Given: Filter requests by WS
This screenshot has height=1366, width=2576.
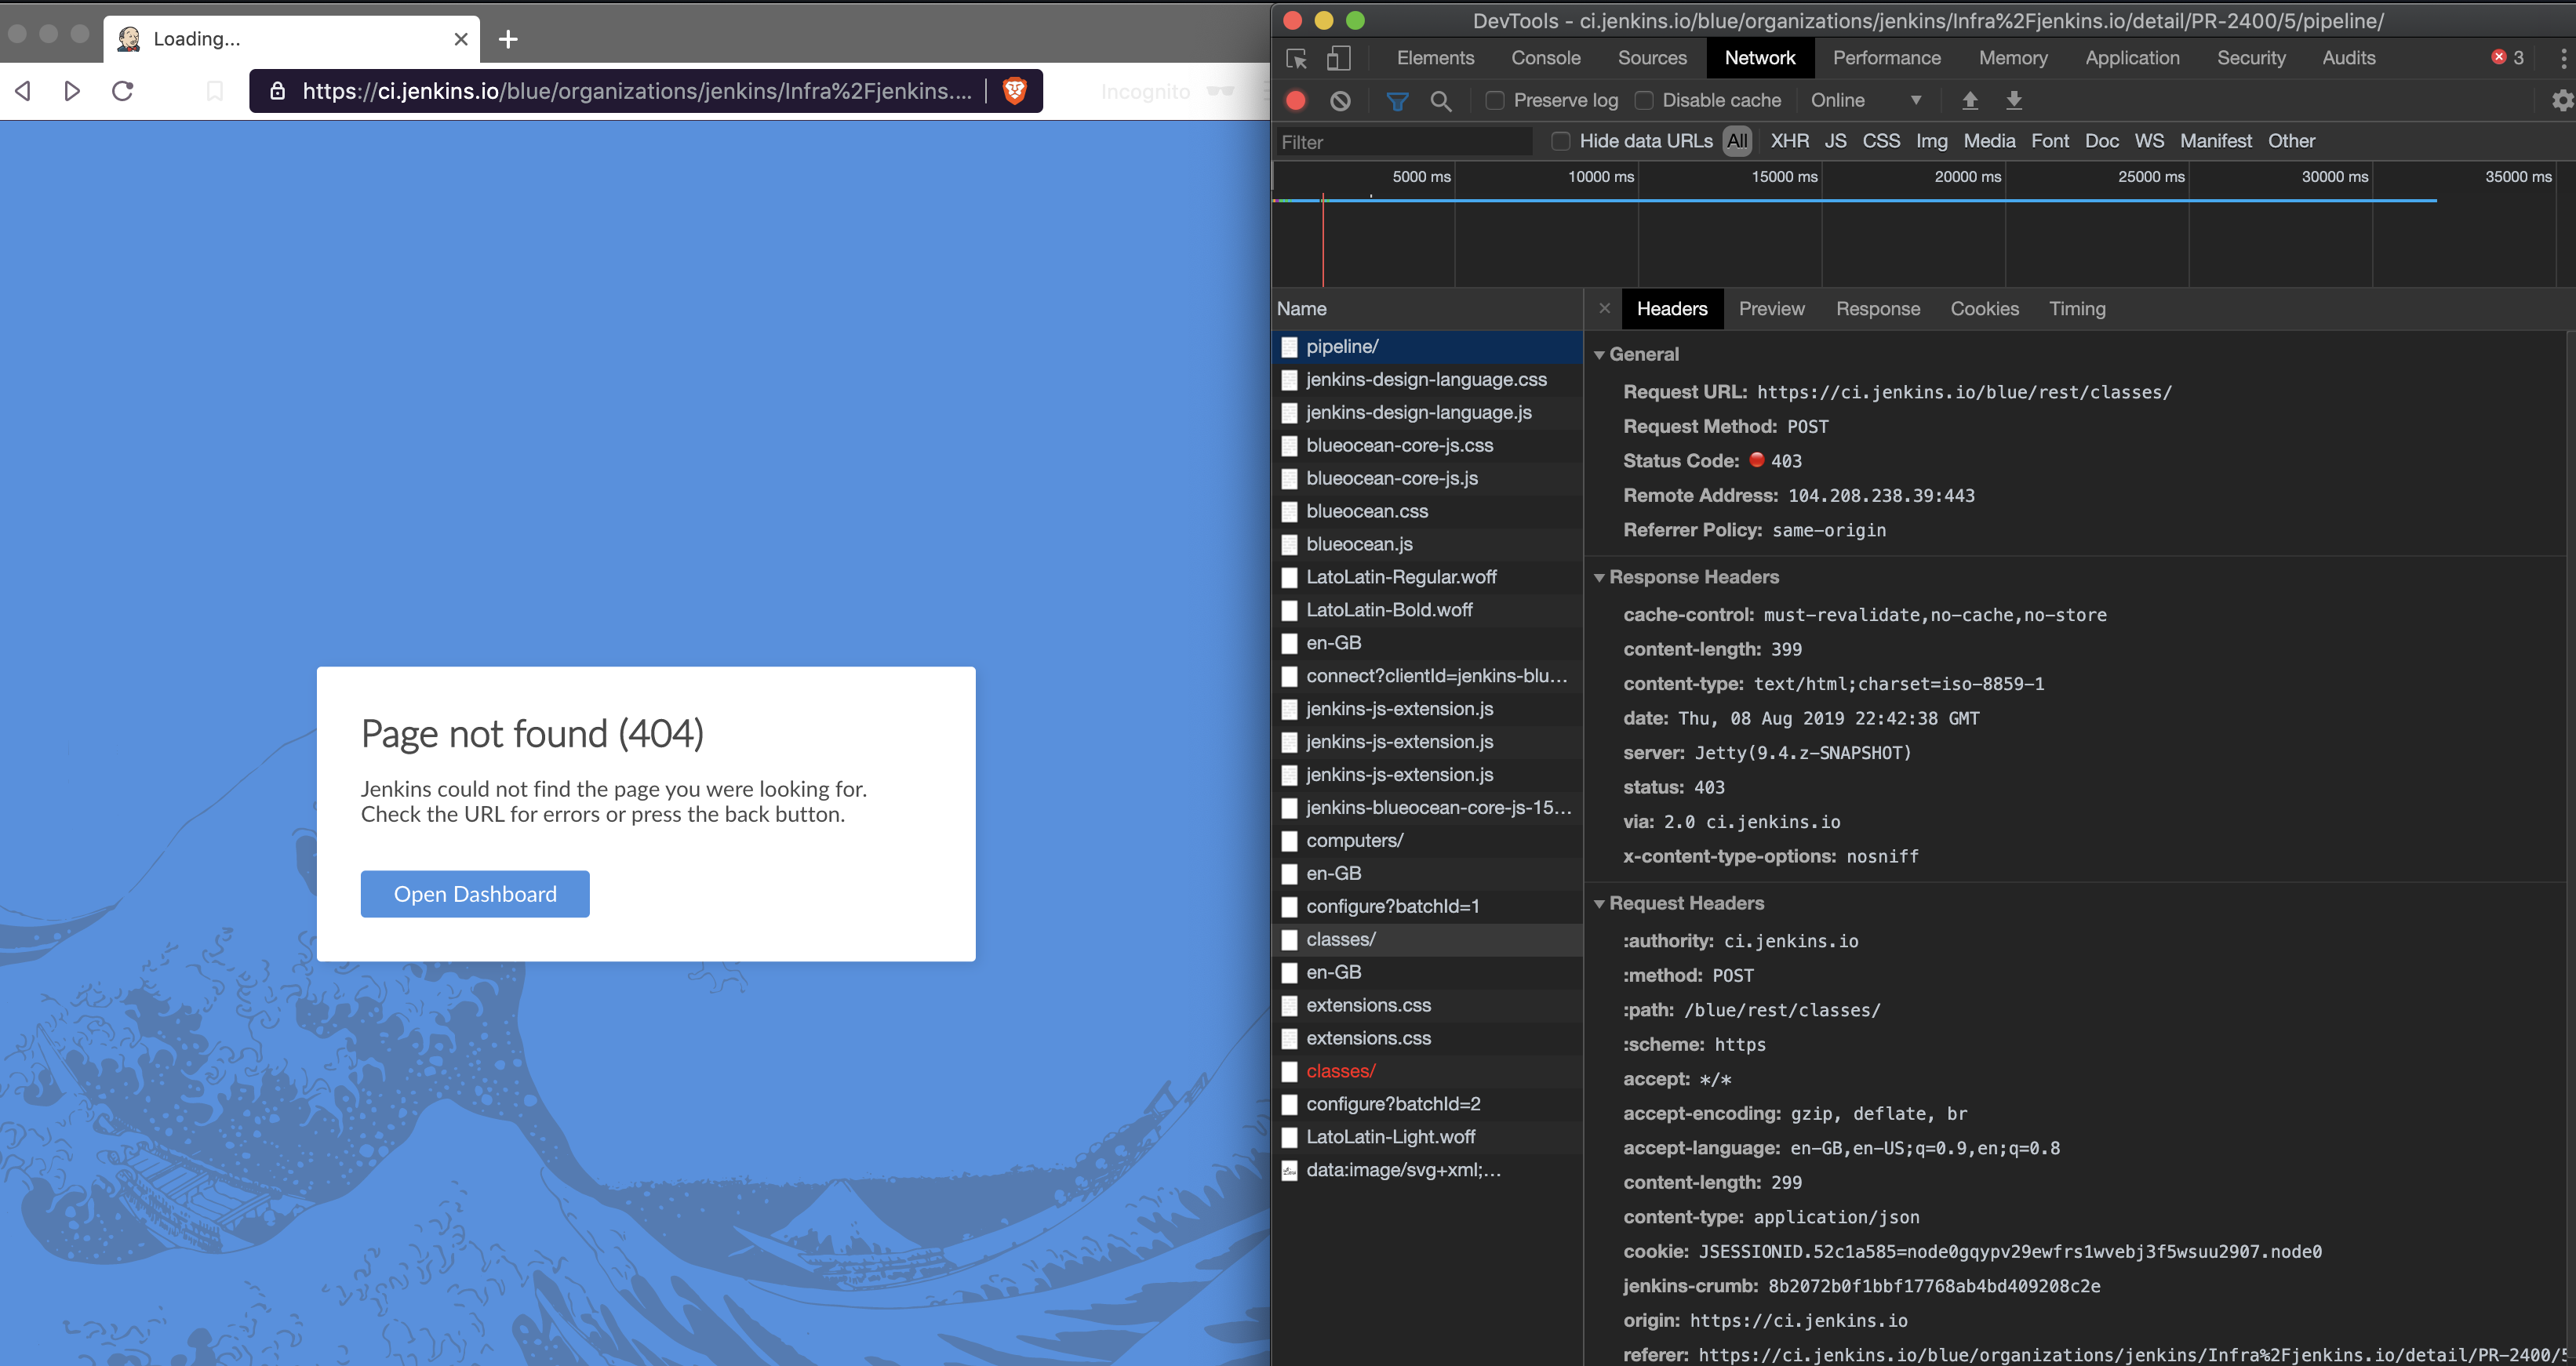Looking at the screenshot, I should pos(2149,141).
